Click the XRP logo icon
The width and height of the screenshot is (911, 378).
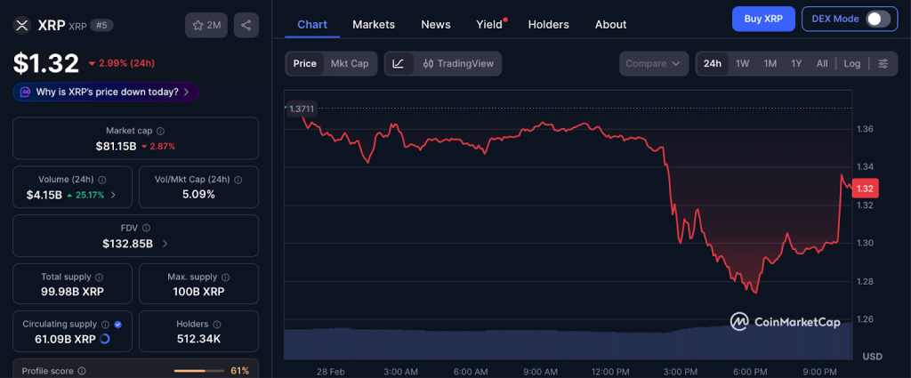[x=22, y=25]
